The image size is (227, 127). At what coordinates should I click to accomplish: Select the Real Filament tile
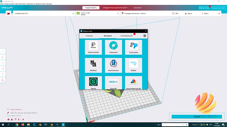(113, 65)
